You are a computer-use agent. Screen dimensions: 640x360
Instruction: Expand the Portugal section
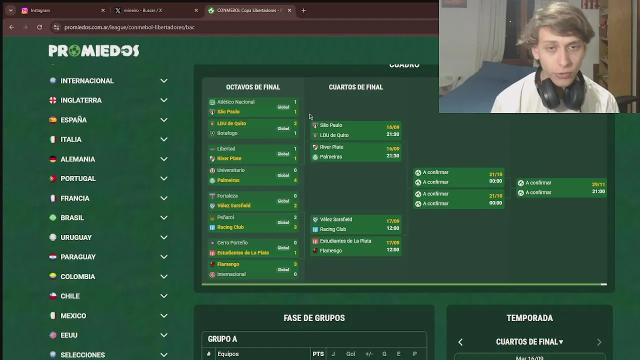click(163, 178)
